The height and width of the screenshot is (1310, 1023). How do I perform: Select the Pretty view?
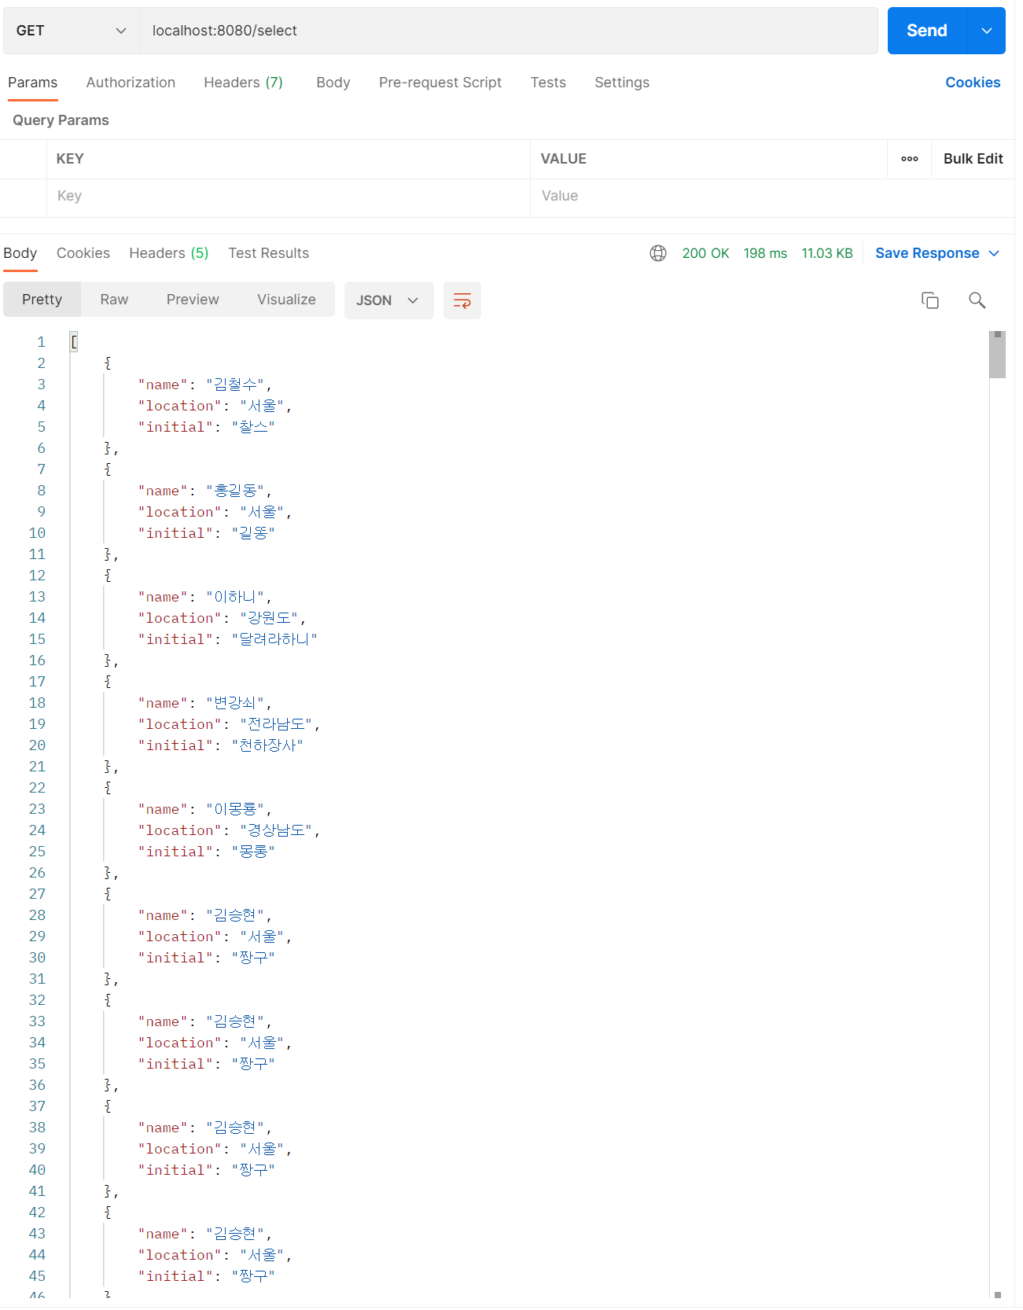pos(42,300)
